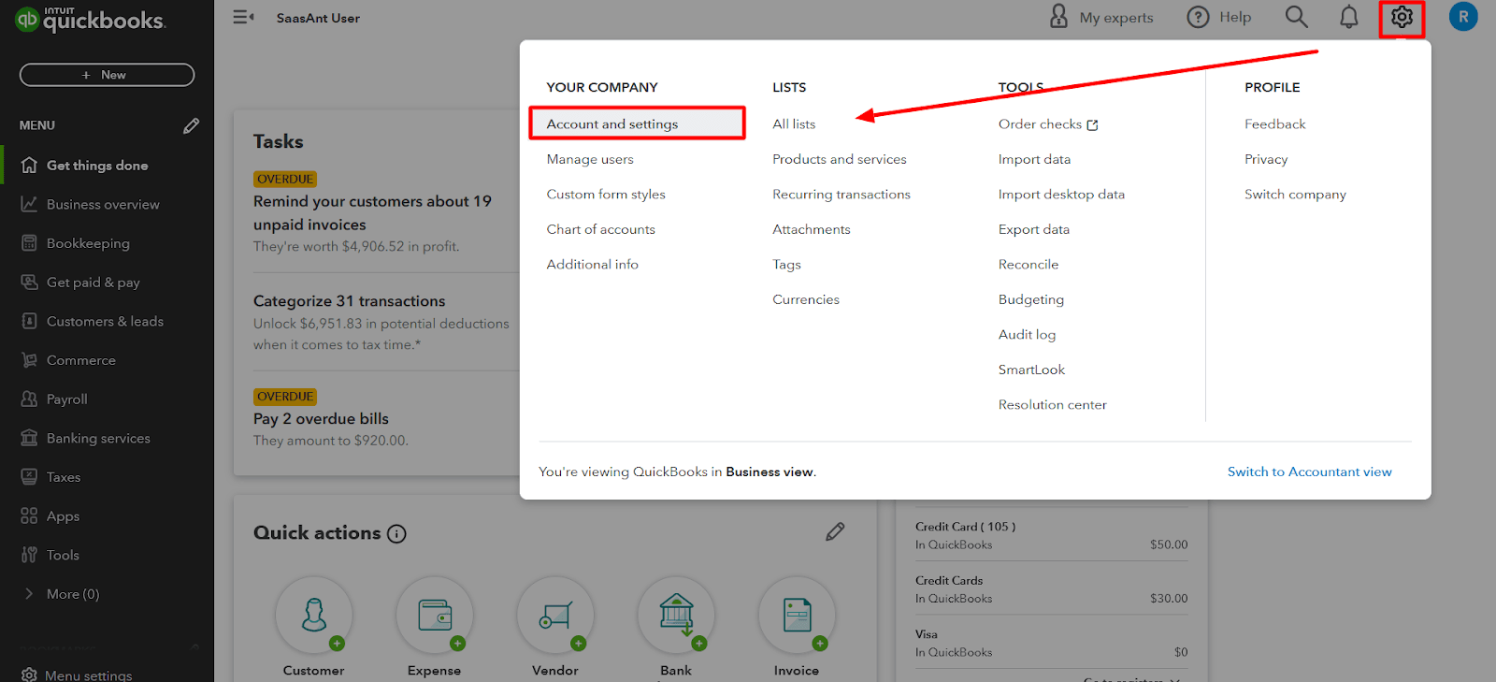Image resolution: width=1496 pixels, height=682 pixels.
Task: Click the Vendor quick action icon
Action: click(x=555, y=615)
